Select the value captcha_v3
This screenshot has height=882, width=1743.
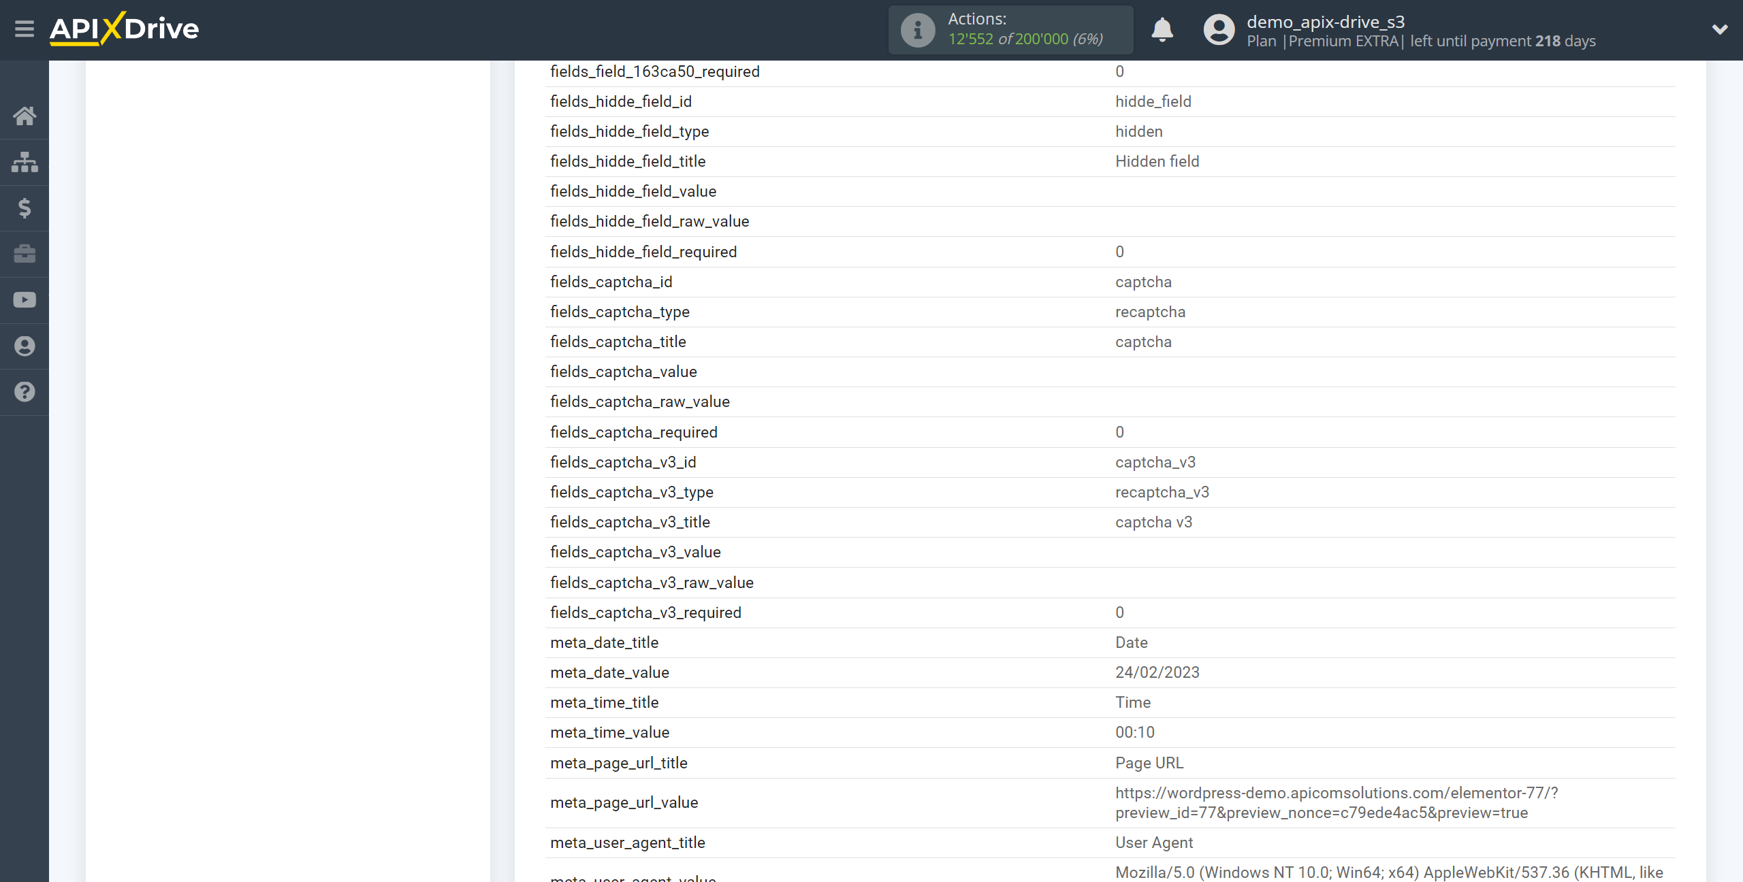tap(1155, 462)
